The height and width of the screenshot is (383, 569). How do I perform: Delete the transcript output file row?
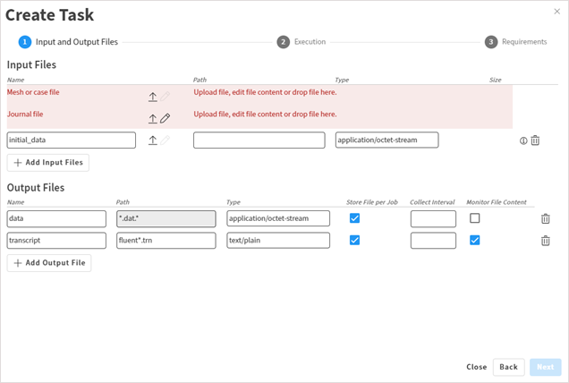546,240
